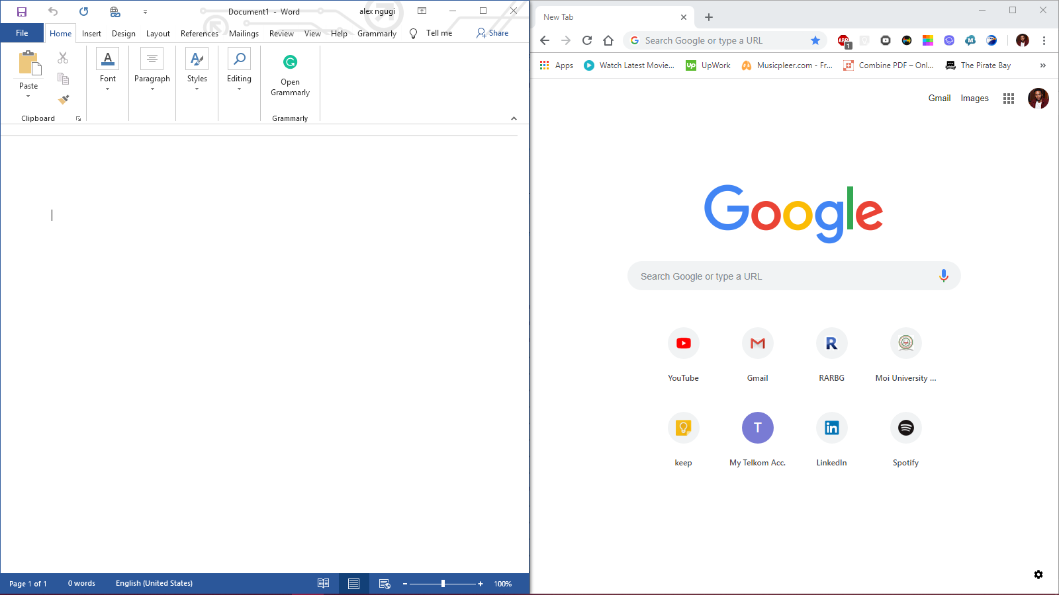Switch to the Insert ribbon tab
1059x595 pixels.
point(91,34)
